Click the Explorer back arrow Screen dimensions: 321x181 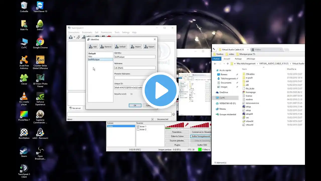coord(215,64)
